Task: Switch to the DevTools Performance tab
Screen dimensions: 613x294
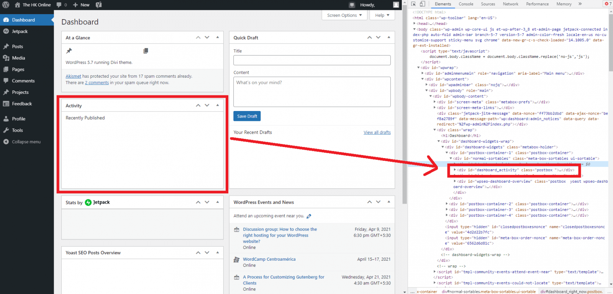Action: [x=538, y=4]
